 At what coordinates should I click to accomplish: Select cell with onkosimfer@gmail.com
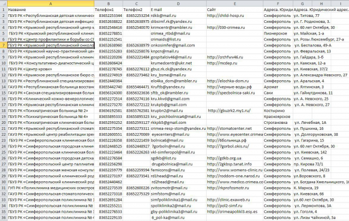pos(178,45)
